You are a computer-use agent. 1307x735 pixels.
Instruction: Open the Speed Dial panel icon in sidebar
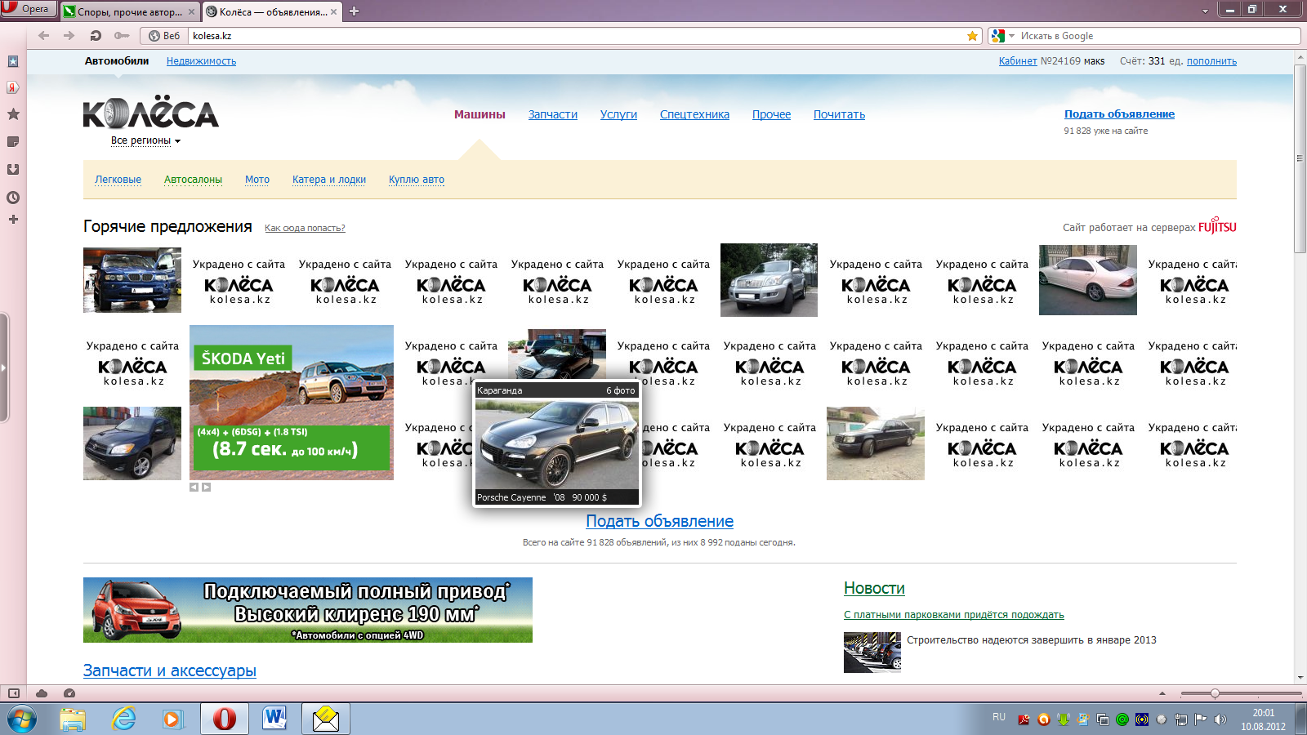point(13,61)
